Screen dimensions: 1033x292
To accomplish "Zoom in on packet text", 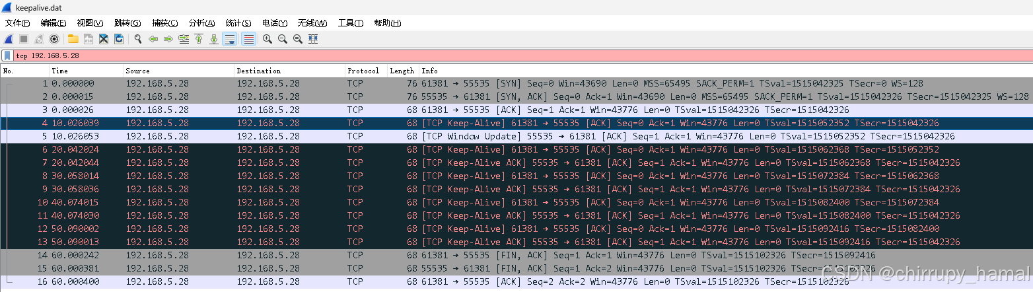I will pos(267,39).
